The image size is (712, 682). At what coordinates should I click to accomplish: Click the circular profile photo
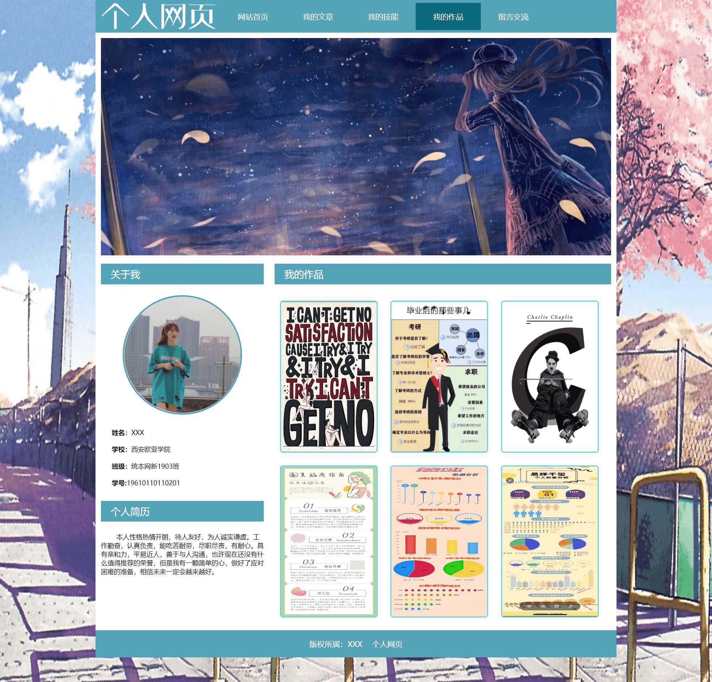(x=182, y=355)
